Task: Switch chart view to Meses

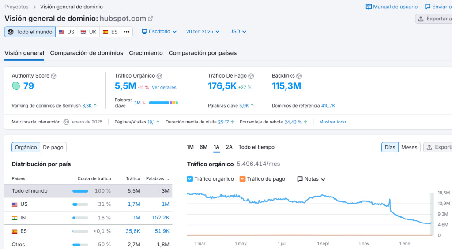Action: coord(409,147)
